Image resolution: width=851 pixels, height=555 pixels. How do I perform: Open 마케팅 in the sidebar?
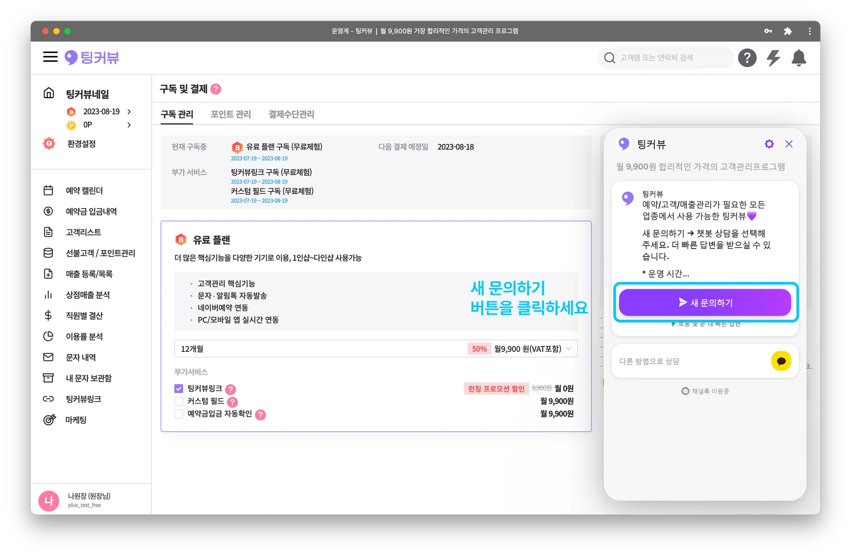click(x=76, y=420)
